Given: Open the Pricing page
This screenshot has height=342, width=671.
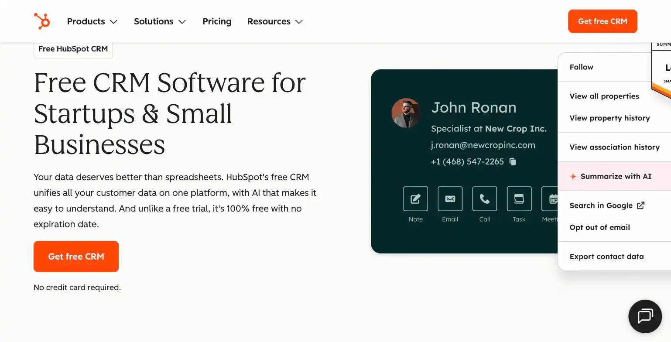Looking at the screenshot, I should point(217,21).
